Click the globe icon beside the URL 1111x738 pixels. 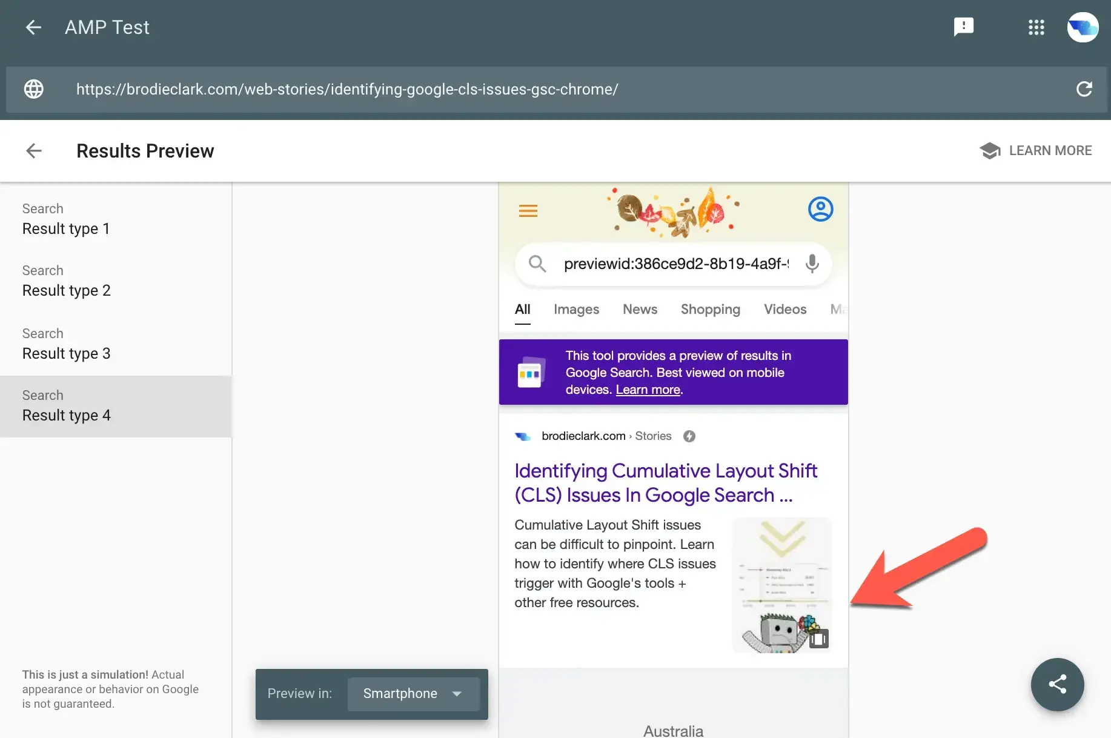(33, 89)
